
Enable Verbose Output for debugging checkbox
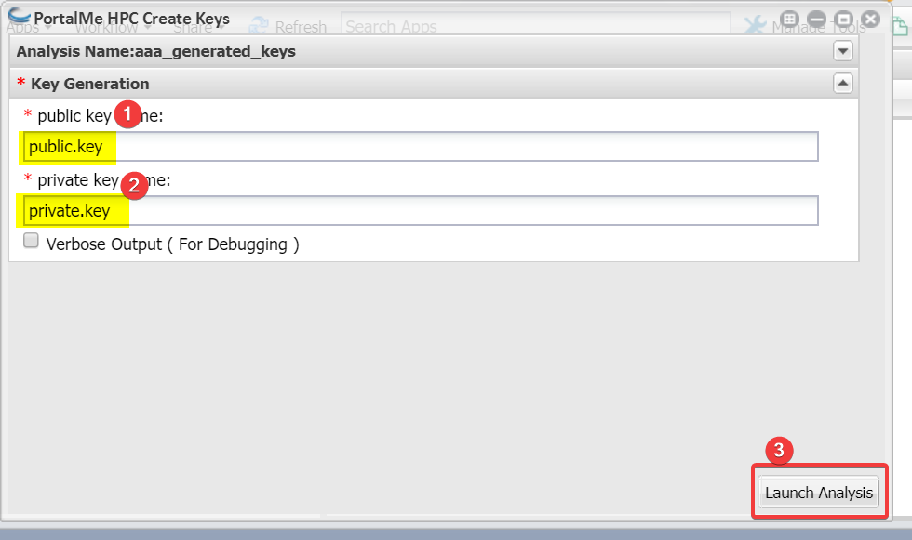coord(31,241)
